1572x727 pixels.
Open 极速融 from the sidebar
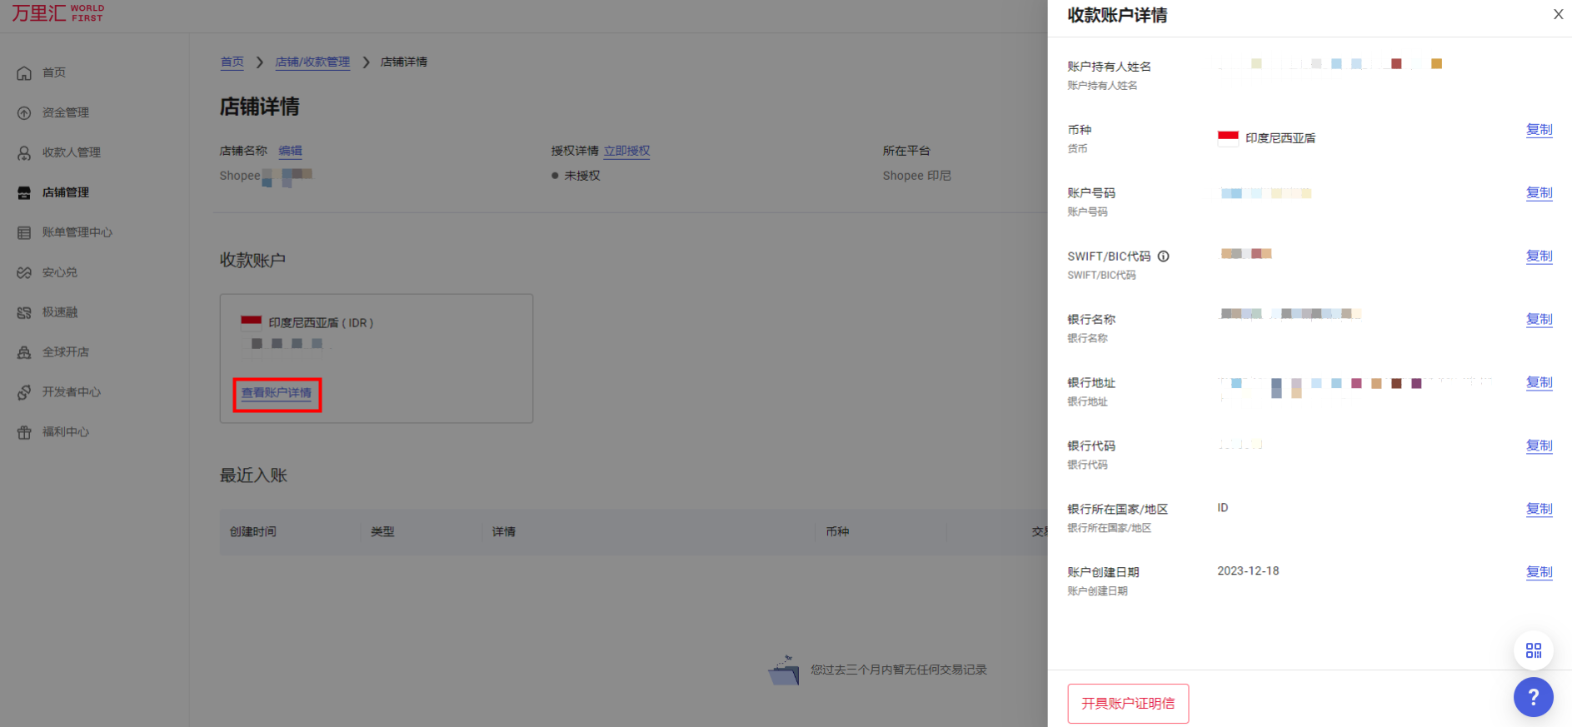pyautogui.click(x=60, y=312)
